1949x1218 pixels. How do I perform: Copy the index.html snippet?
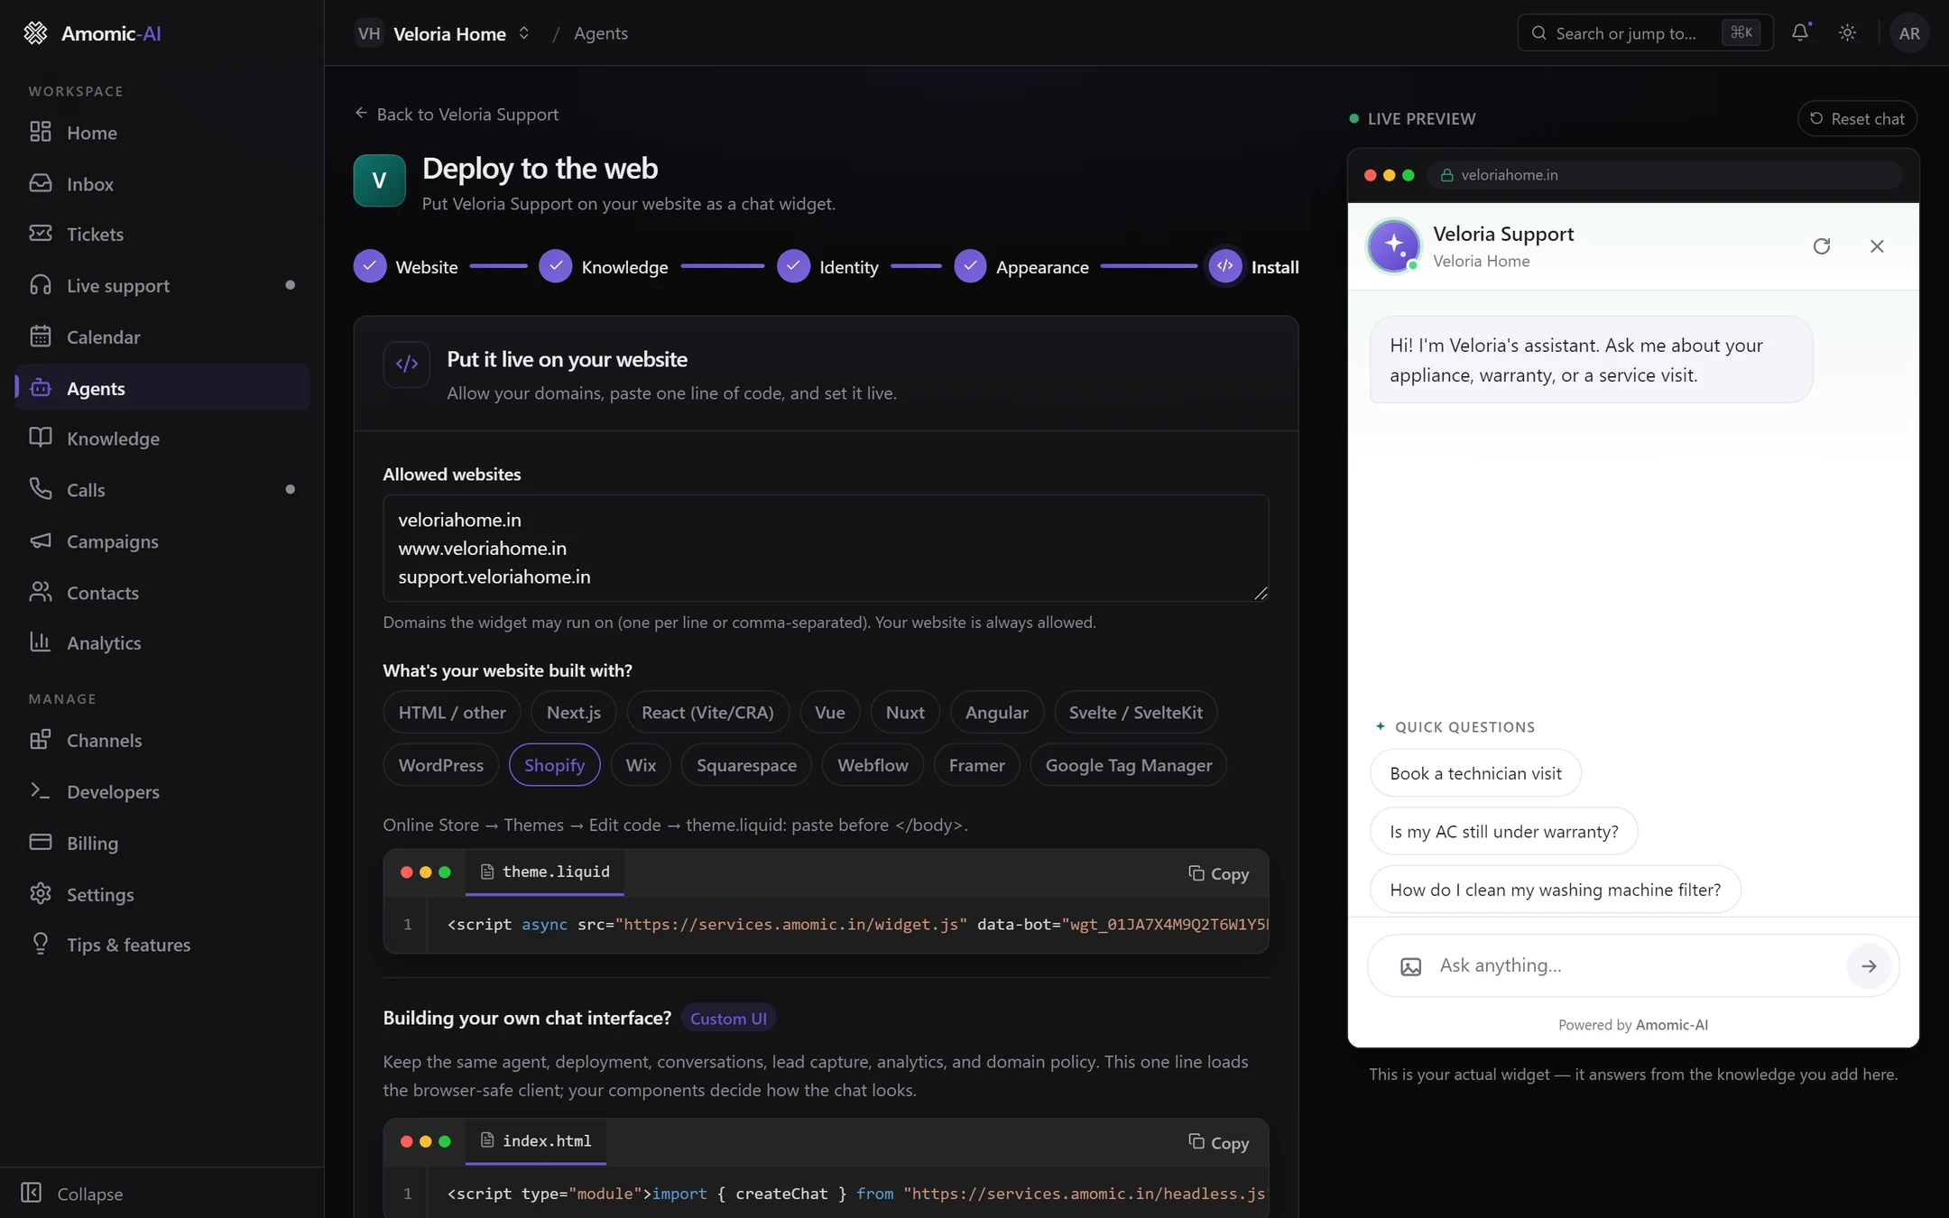coord(1218,1142)
